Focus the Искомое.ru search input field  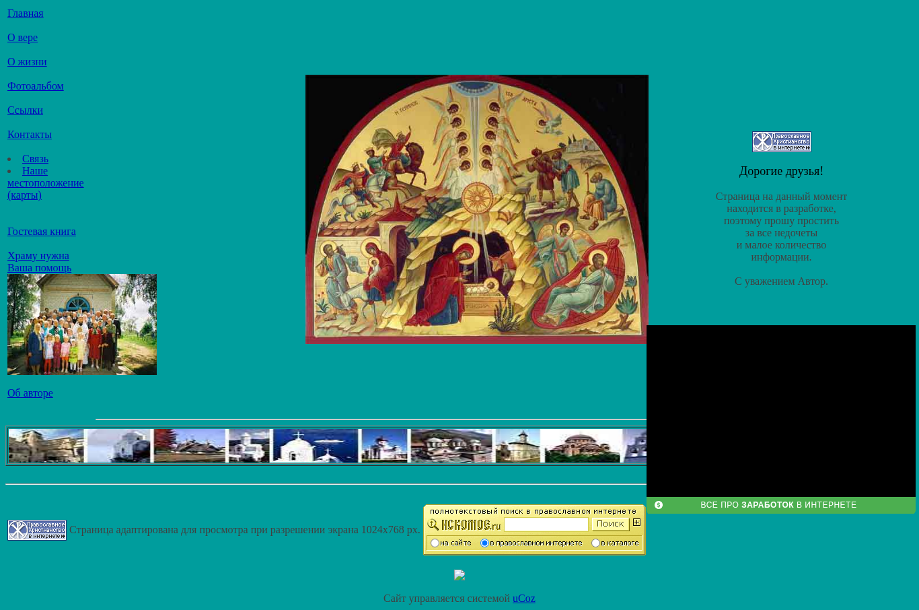pos(546,524)
